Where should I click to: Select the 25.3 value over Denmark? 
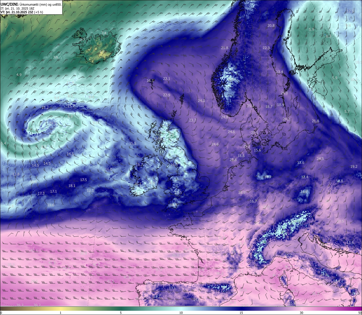(247, 146)
